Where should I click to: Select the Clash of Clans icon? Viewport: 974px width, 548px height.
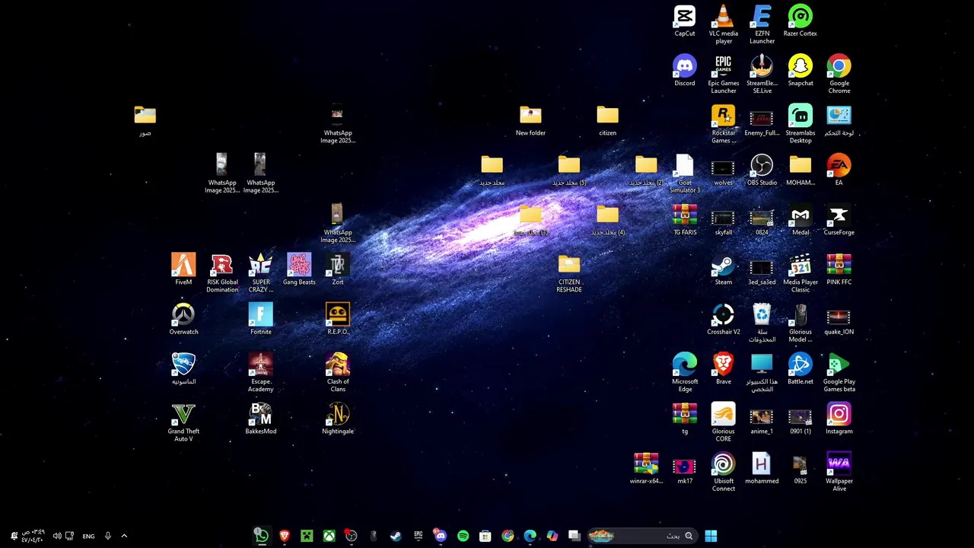(338, 372)
